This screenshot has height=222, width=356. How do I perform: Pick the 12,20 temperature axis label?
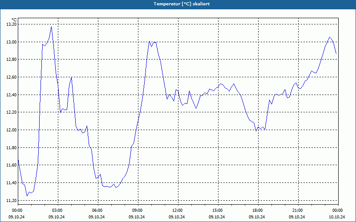click(11, 112)
